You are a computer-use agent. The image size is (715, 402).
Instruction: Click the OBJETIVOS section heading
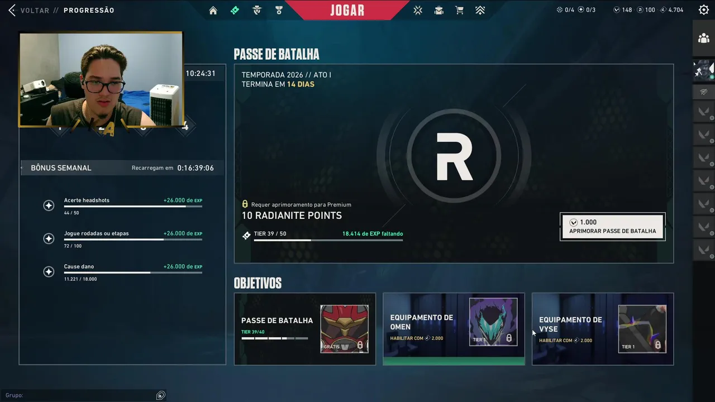pos(258,283)
